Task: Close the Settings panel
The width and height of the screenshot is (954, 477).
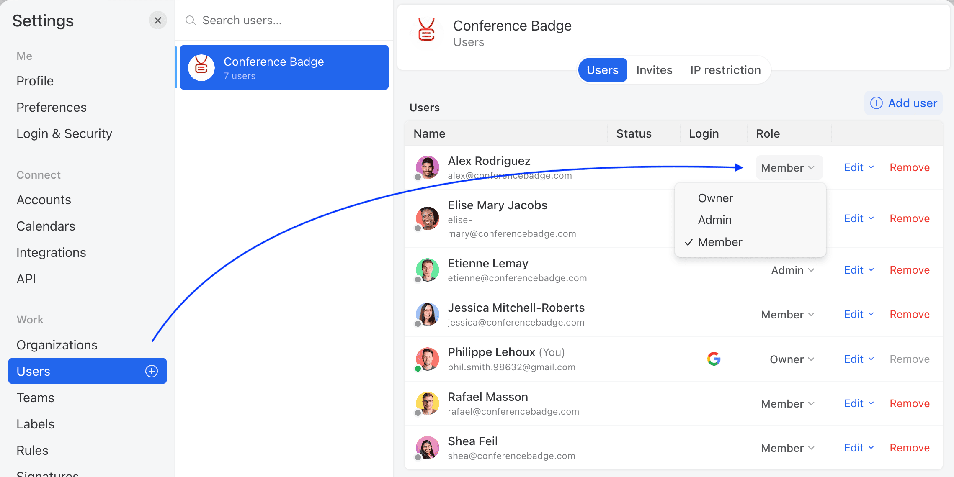Action: pos(158,21)
